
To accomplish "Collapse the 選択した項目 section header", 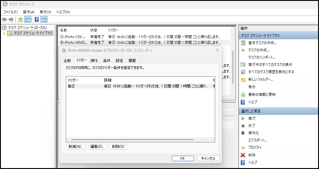I will tap(278, 111).
